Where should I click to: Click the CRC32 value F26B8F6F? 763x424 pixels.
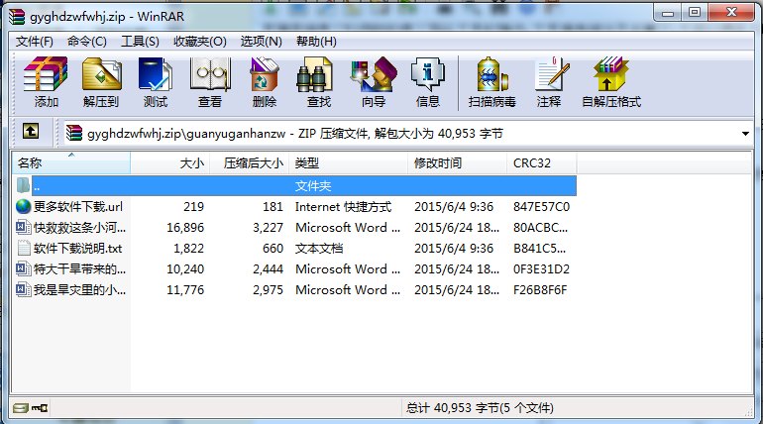(540, 290)
